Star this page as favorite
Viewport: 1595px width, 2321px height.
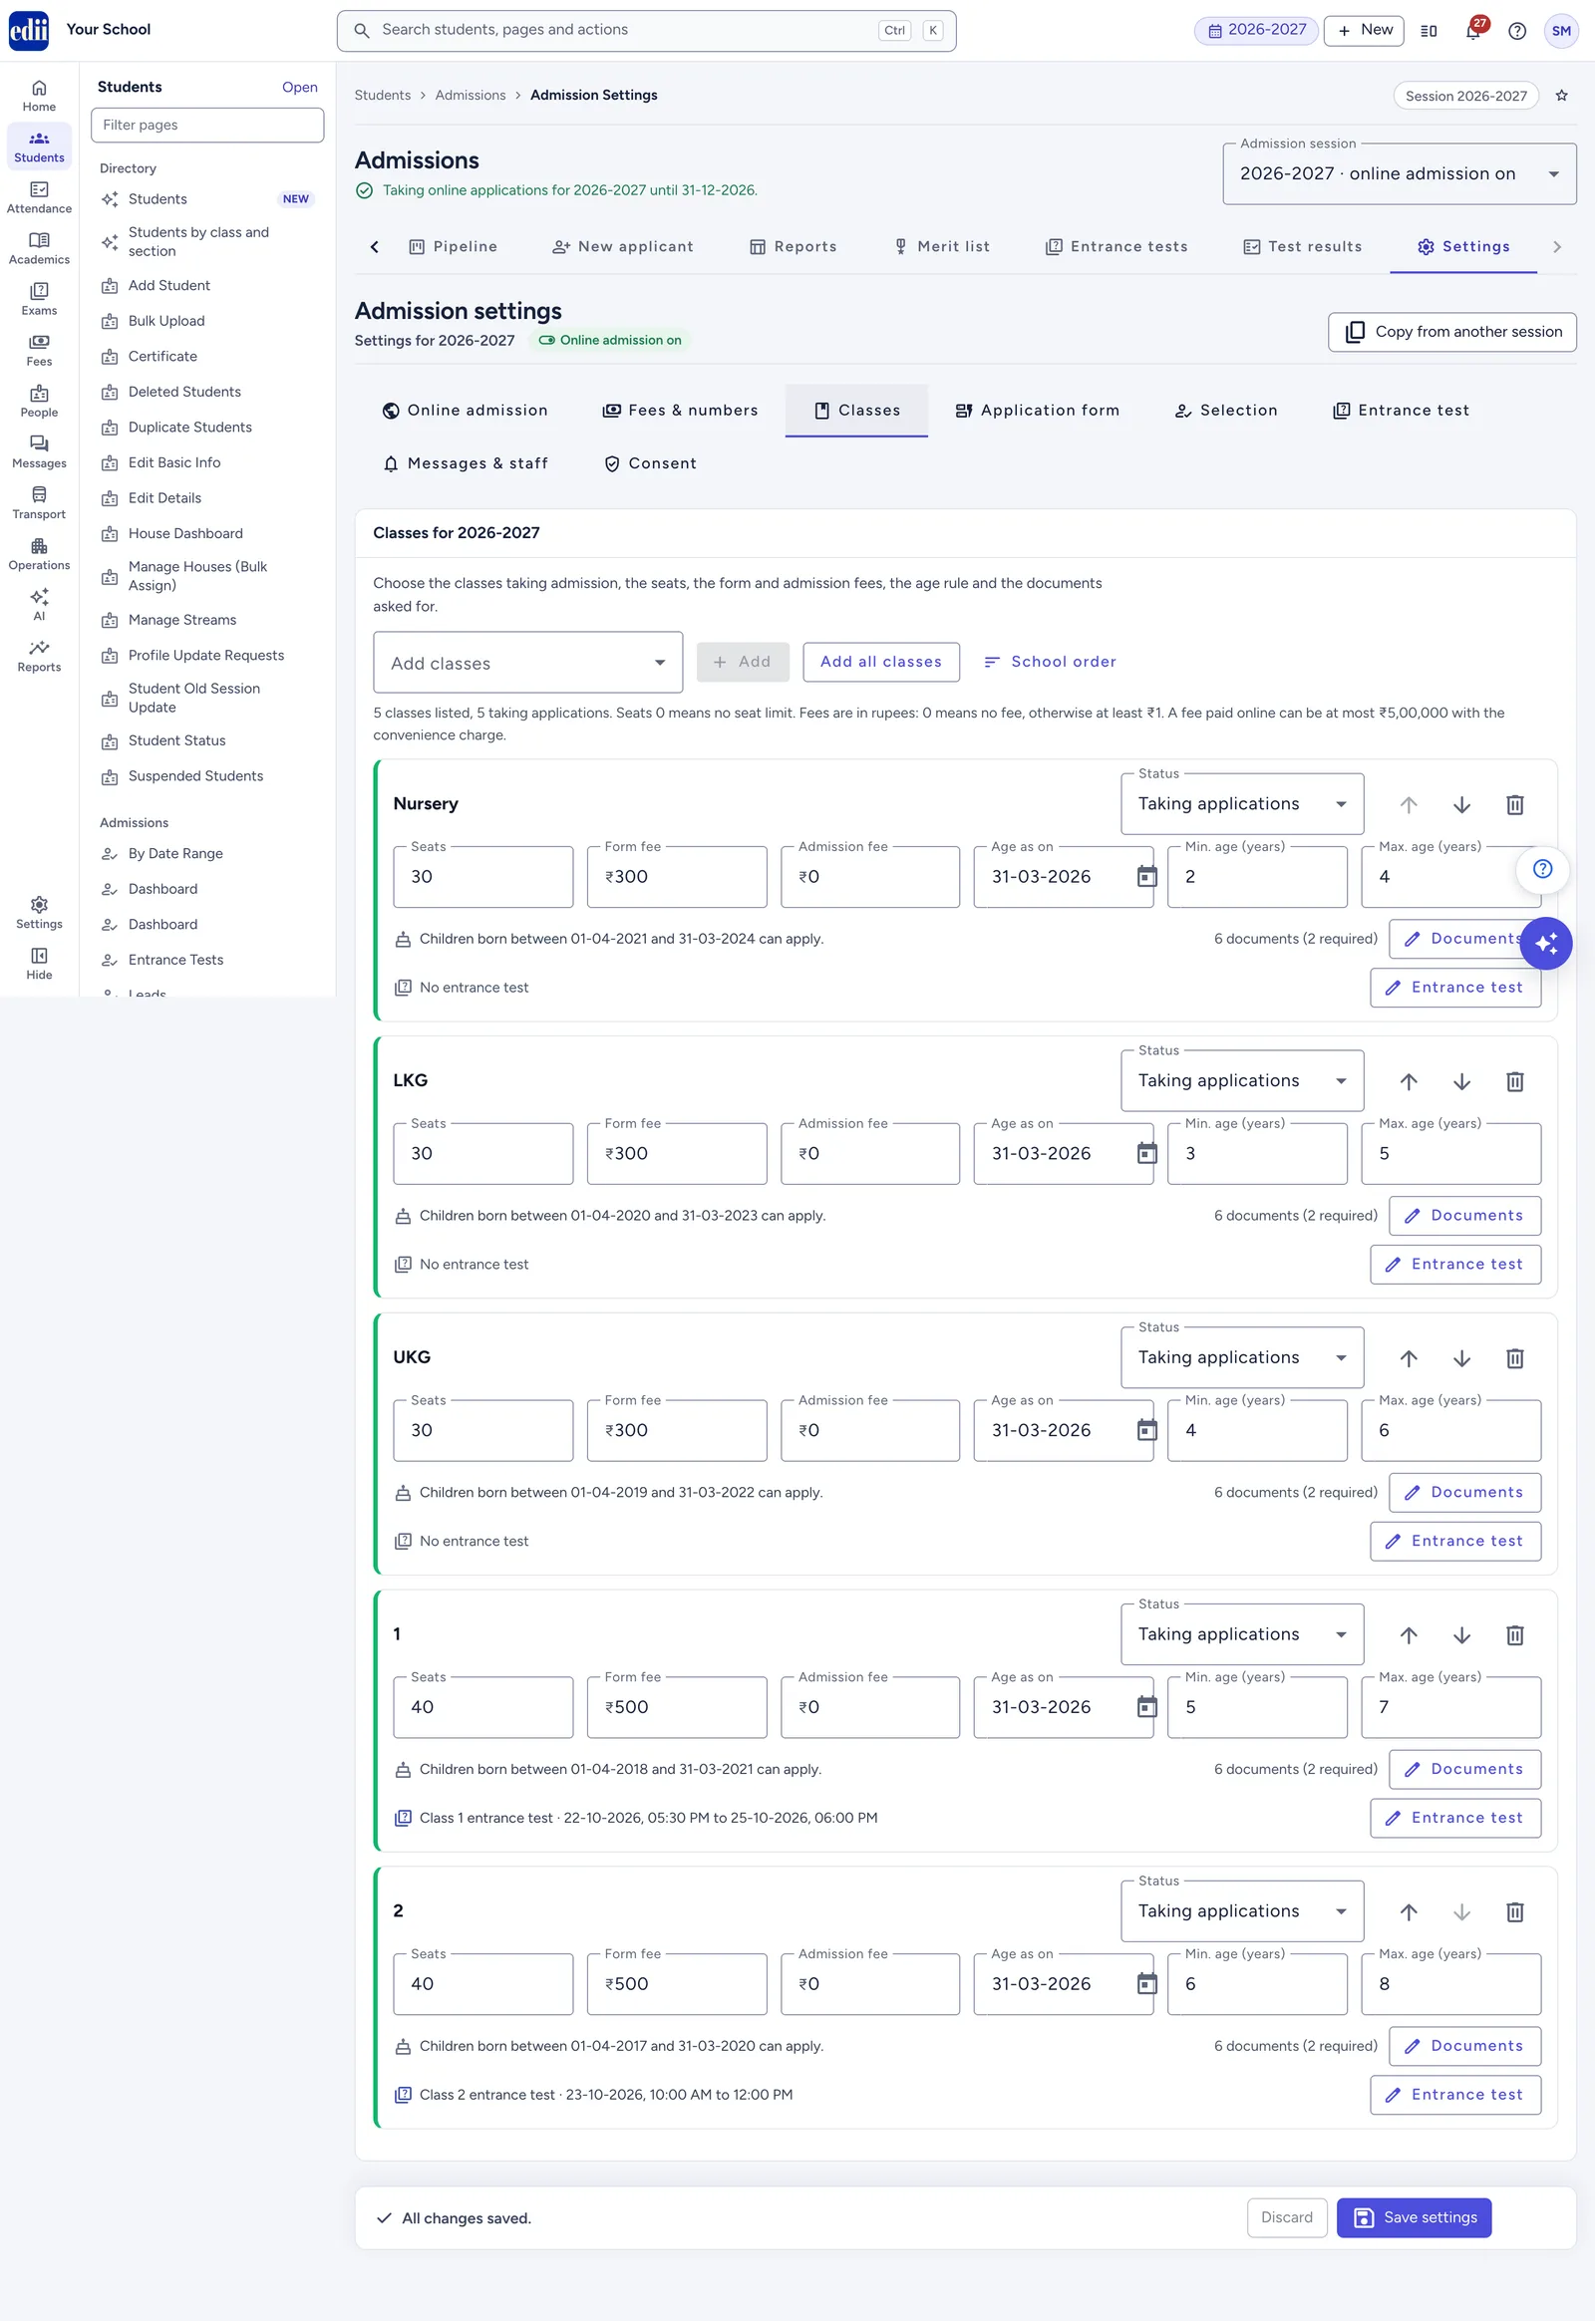click(x=1561, y=96)
